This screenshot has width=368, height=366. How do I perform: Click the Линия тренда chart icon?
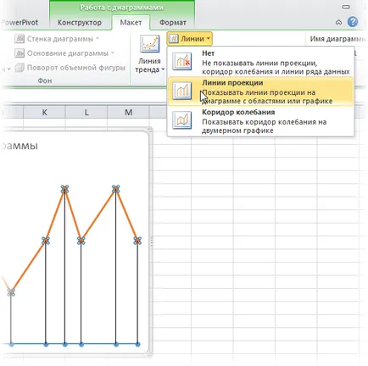click(x=149, y=43)
